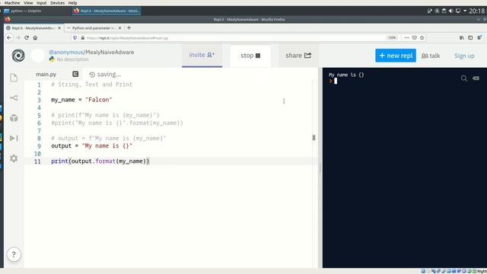
Task: Open the Machine menu
Action: [x=12, y=3]
